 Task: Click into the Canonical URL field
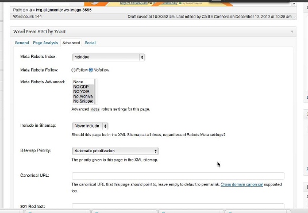coord(178,176)
